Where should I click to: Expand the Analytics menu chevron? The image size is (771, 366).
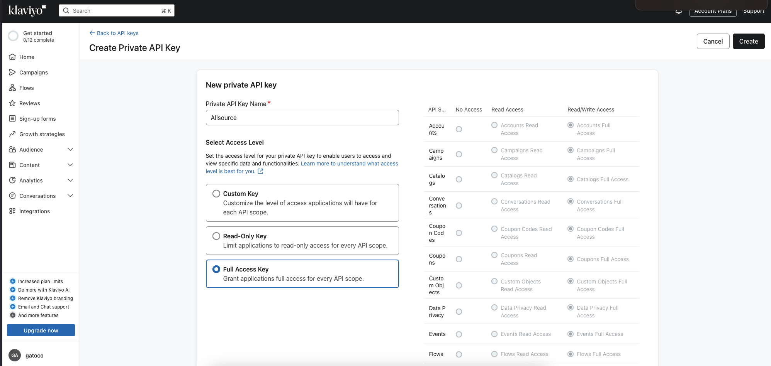70,180
